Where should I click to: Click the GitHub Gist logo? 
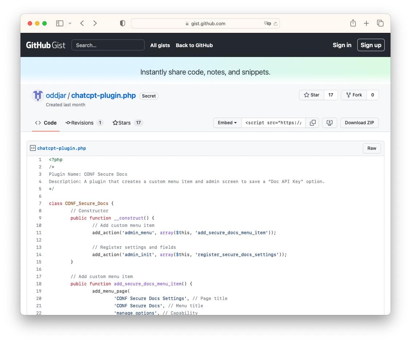coord(45,45)
